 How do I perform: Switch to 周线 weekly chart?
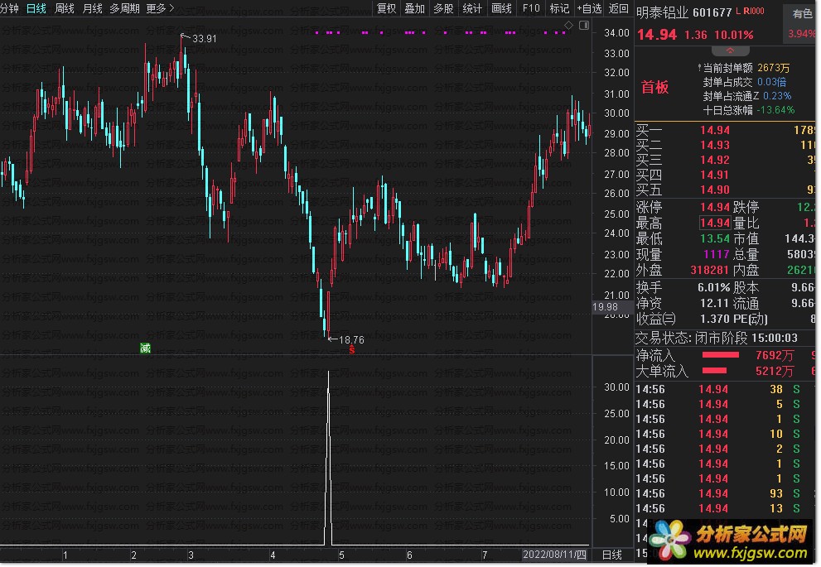[65, 8]
